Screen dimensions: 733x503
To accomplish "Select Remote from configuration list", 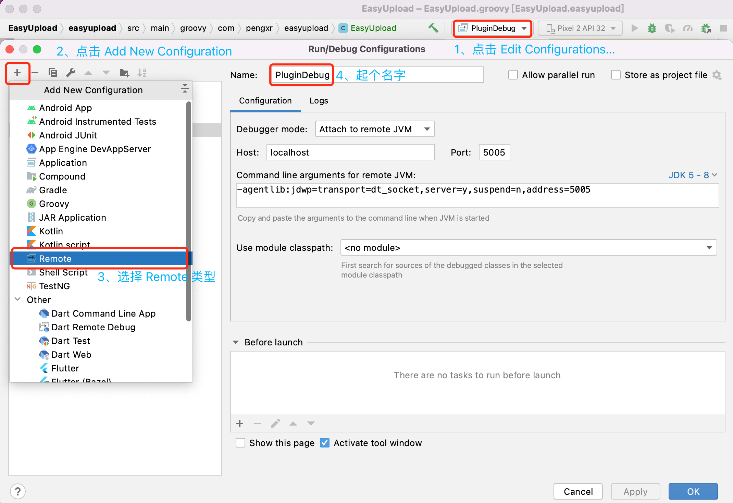I will 55,259.
